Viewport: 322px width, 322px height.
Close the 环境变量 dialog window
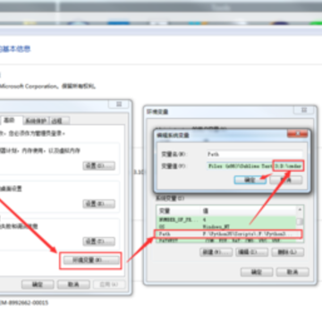pyautogui.click(x=304, y=110)
